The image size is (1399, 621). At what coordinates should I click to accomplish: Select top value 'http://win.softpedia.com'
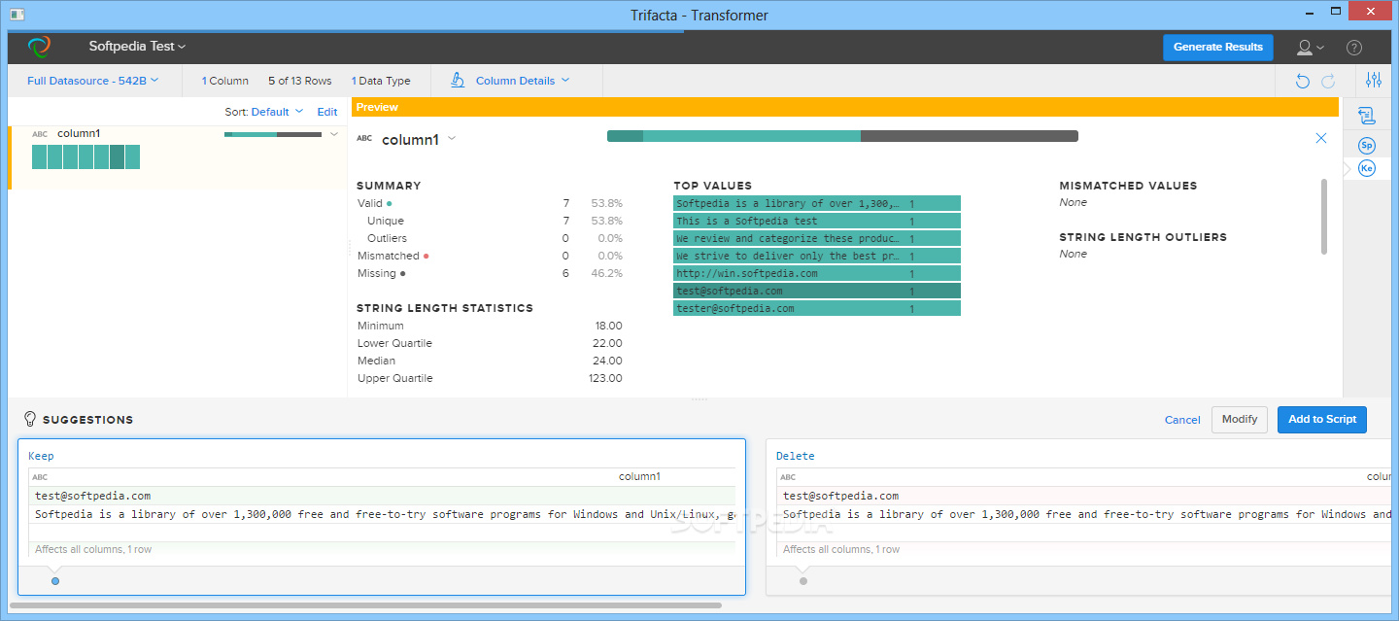[817, 273]
